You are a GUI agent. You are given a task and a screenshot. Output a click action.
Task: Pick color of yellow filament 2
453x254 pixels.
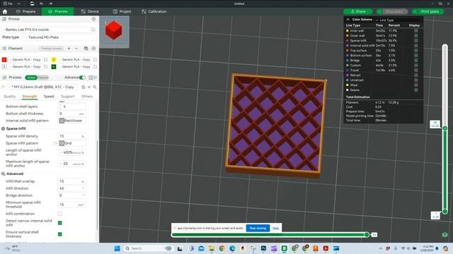[54, 59]
